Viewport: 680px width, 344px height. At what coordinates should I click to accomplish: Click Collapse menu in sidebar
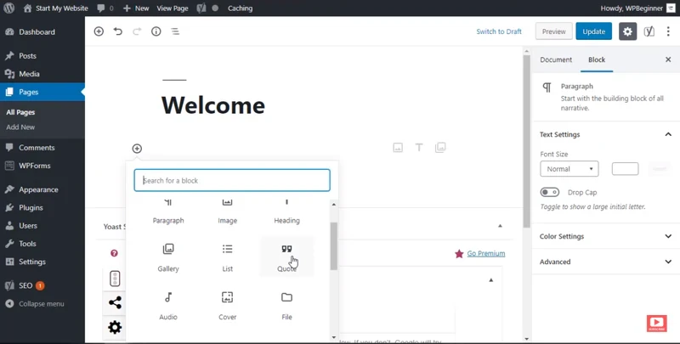point(42,304)
